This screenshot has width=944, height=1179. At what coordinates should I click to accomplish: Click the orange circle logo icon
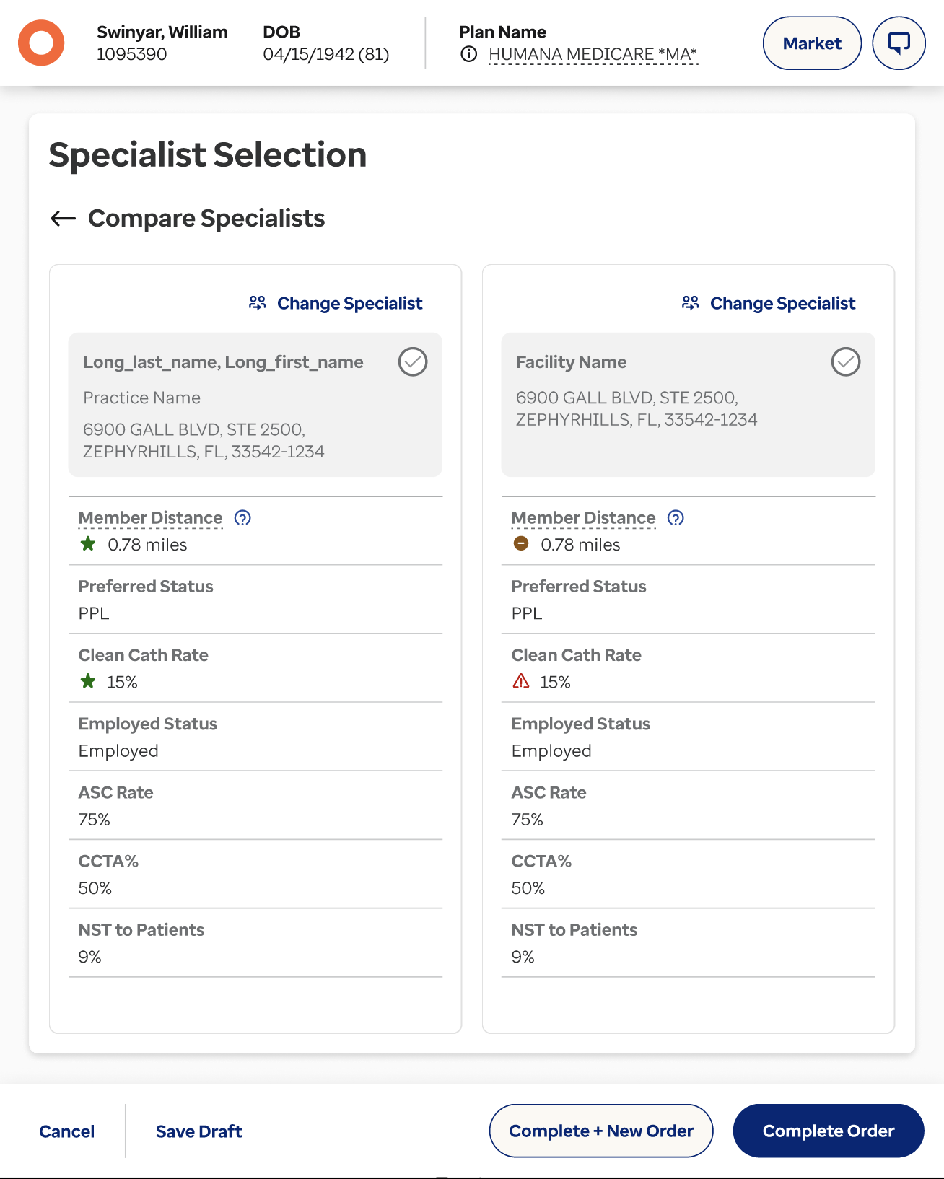[x=41, y=43]
